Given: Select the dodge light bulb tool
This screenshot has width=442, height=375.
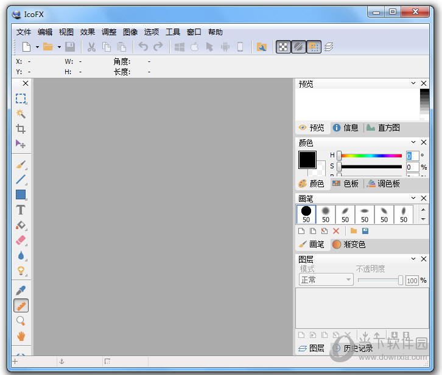Looking at the screenshot, I should [x=21, y=270].
